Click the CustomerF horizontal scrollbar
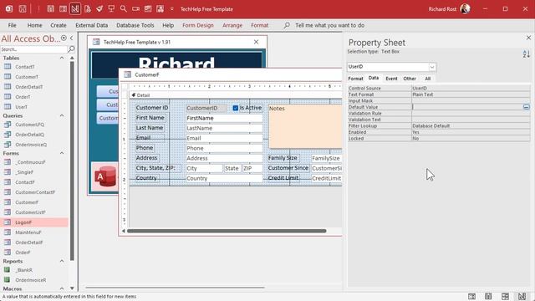The height and width of the screenshot is (301, 535). click(227, 231)
